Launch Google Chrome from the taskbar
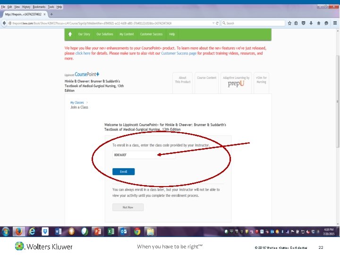The height and width of the screenshot is (255, 340). click(137, 231)
